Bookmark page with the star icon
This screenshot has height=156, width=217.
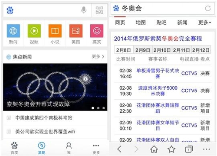click(171, 149)
